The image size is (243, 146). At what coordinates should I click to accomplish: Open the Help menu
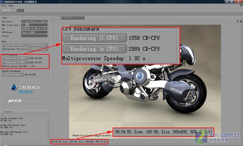click(x=11, y=5)
